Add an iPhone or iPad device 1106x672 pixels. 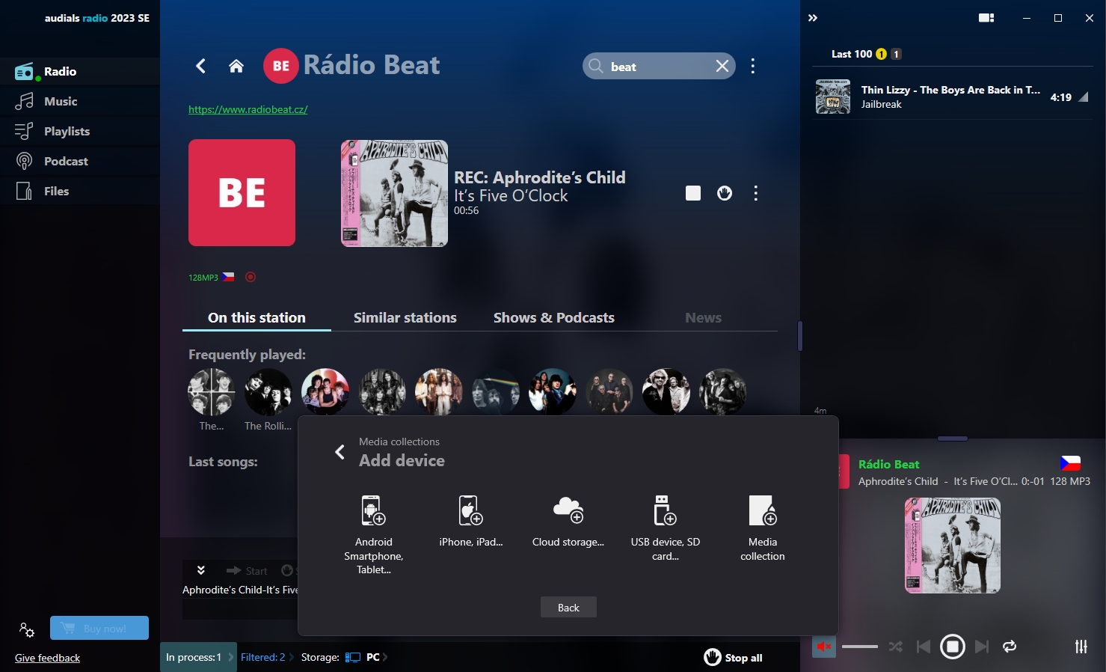[x=470, y=521]
